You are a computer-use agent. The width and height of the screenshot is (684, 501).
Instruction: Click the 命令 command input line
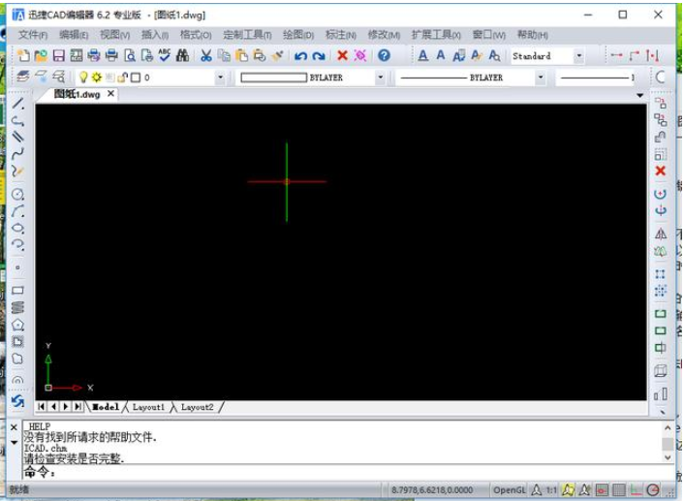coord(348,472)
